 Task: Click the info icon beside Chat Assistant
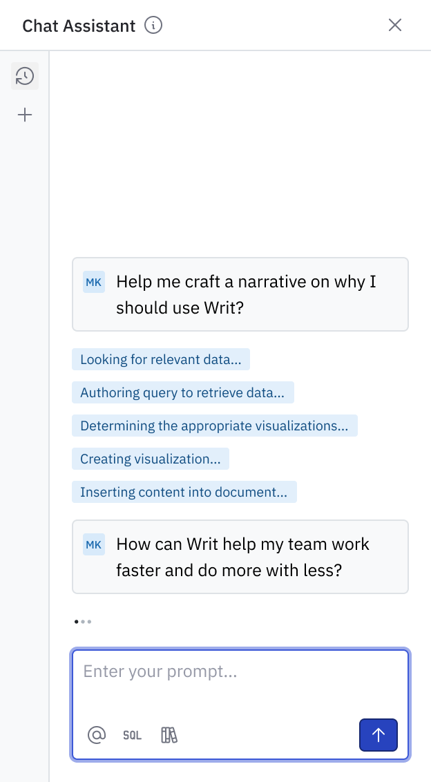153,25
